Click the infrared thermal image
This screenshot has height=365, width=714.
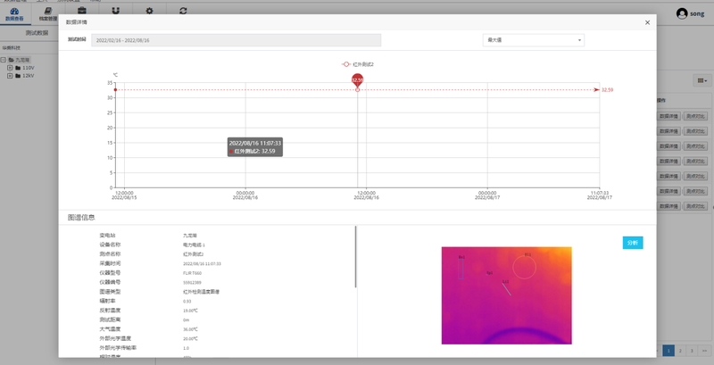[506, 295]
